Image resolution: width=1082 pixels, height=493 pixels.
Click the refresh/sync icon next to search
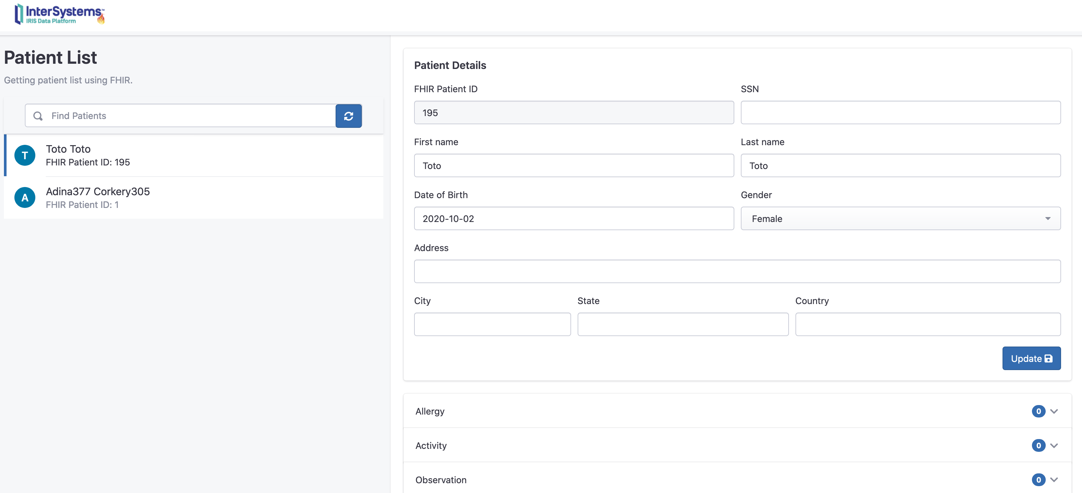348,116
